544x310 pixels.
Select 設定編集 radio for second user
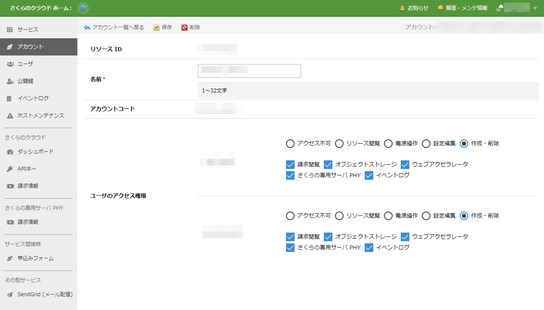point(426,216)
